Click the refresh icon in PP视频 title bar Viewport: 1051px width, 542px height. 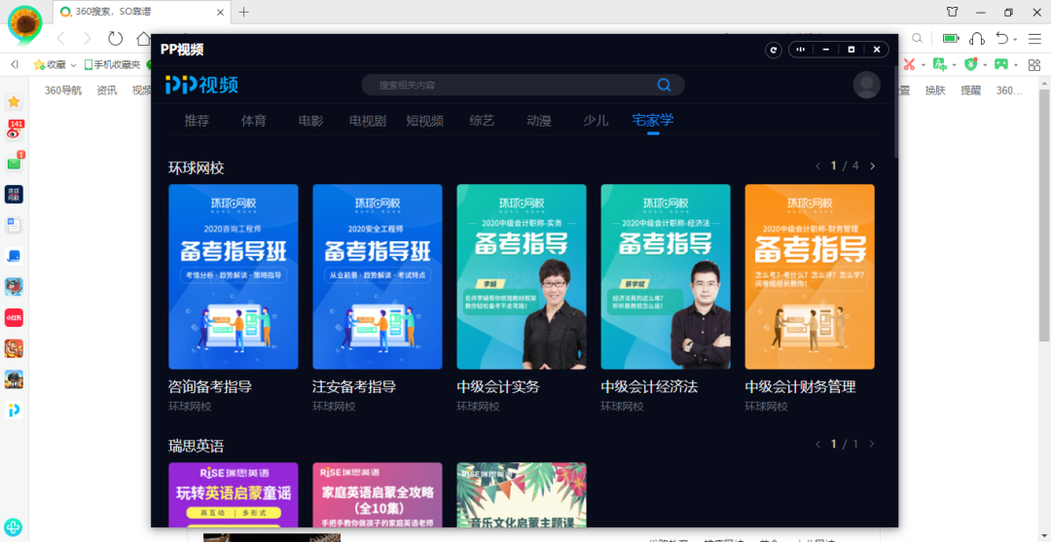[774, 50]
